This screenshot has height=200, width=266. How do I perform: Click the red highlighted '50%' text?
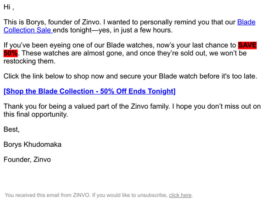[11, 53]
